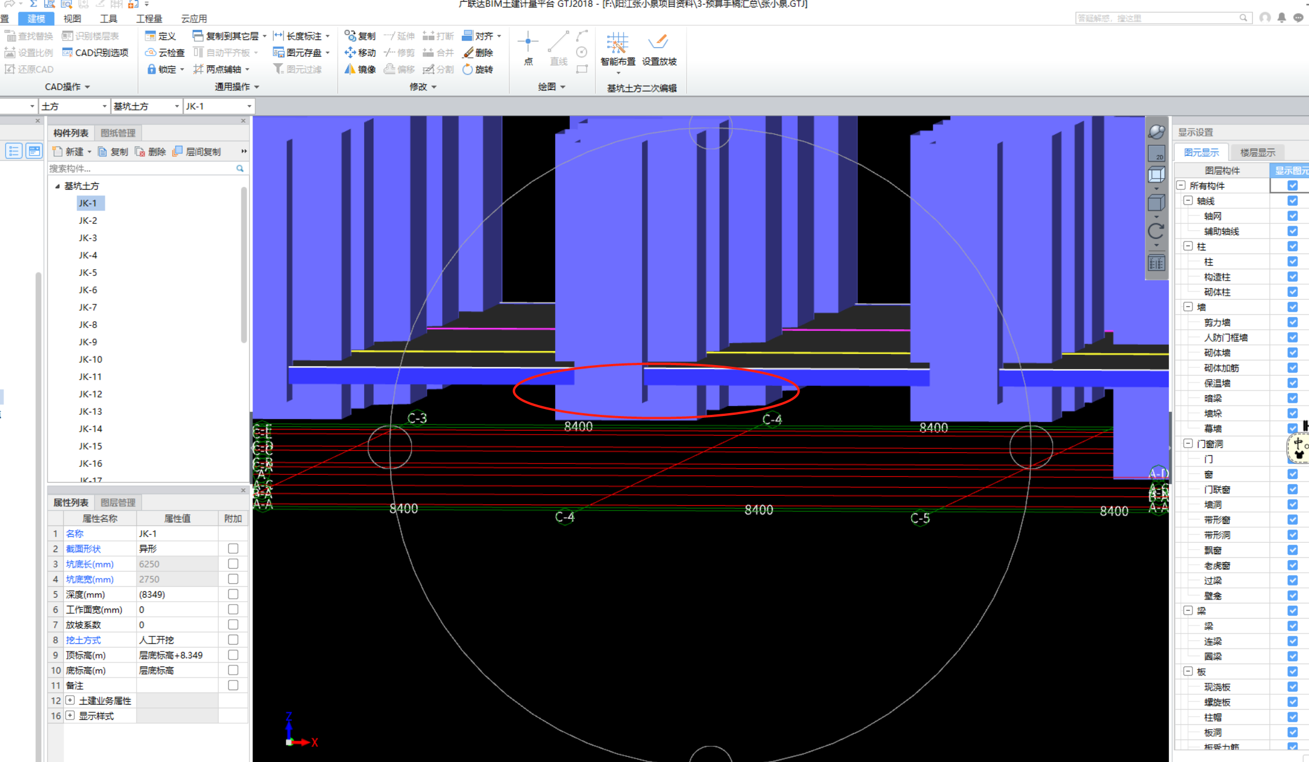Collapse the 基坑土方 tree node

pyautogui.click(x=57, y=186)
